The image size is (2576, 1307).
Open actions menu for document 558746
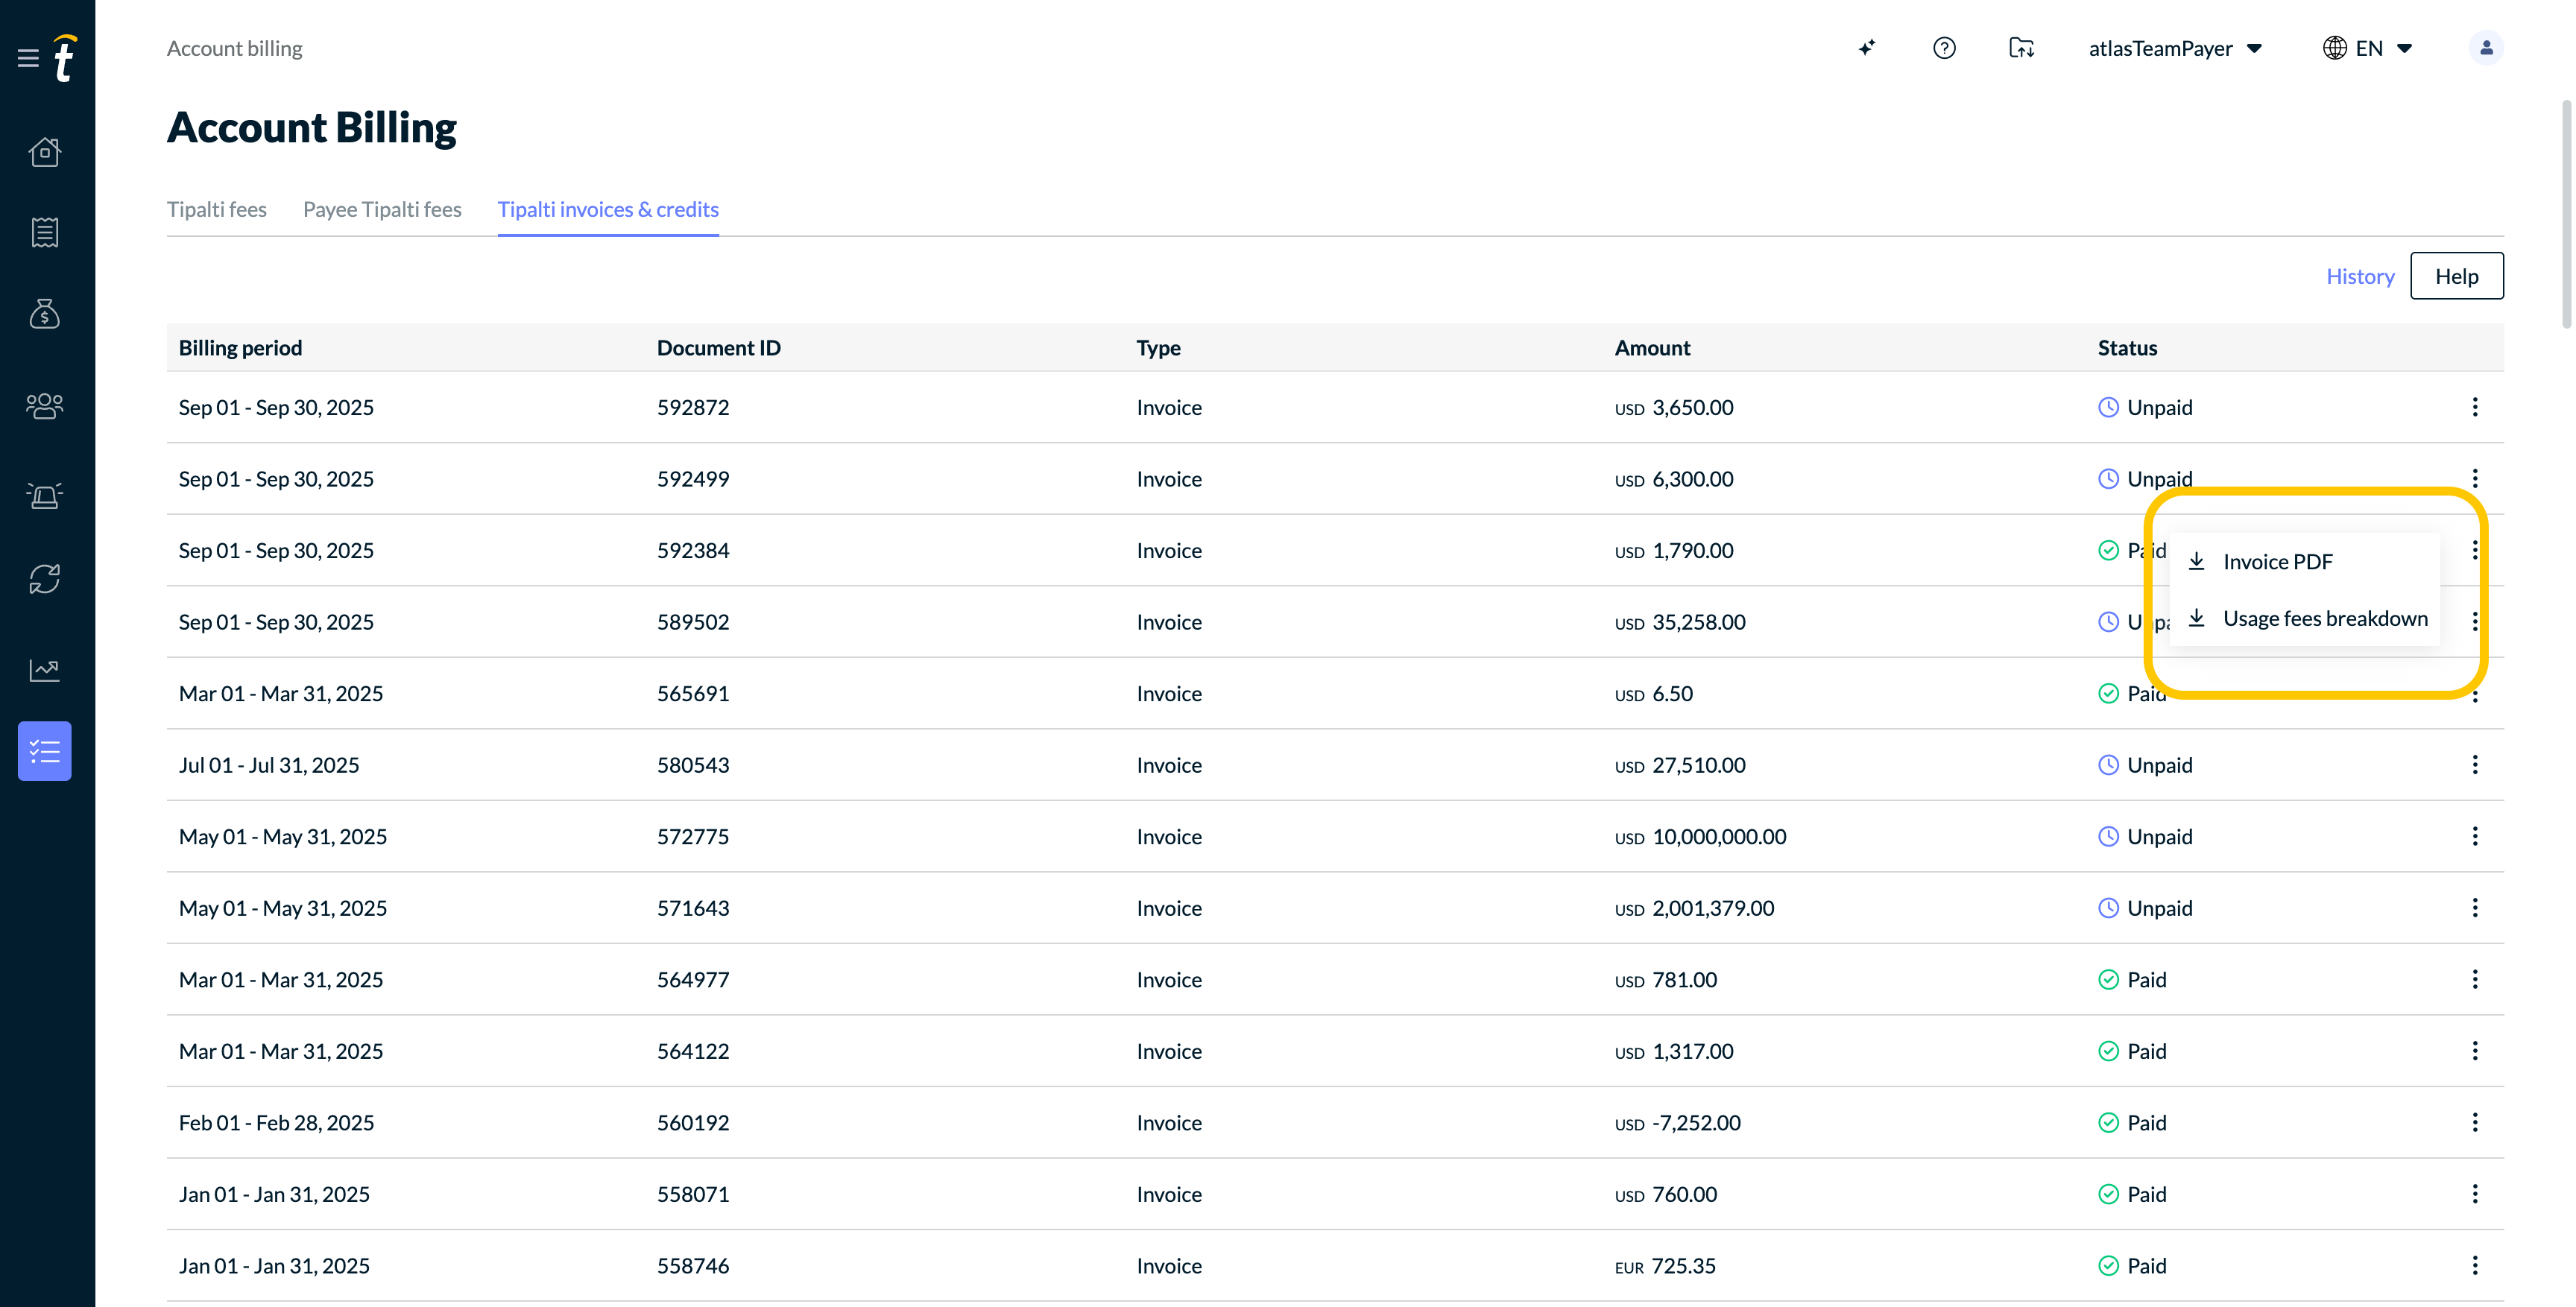click(2475, 1265)
